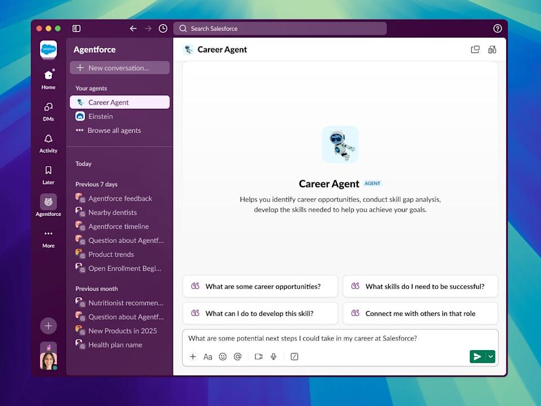Open conversation in new window icon

click(475, 50)
